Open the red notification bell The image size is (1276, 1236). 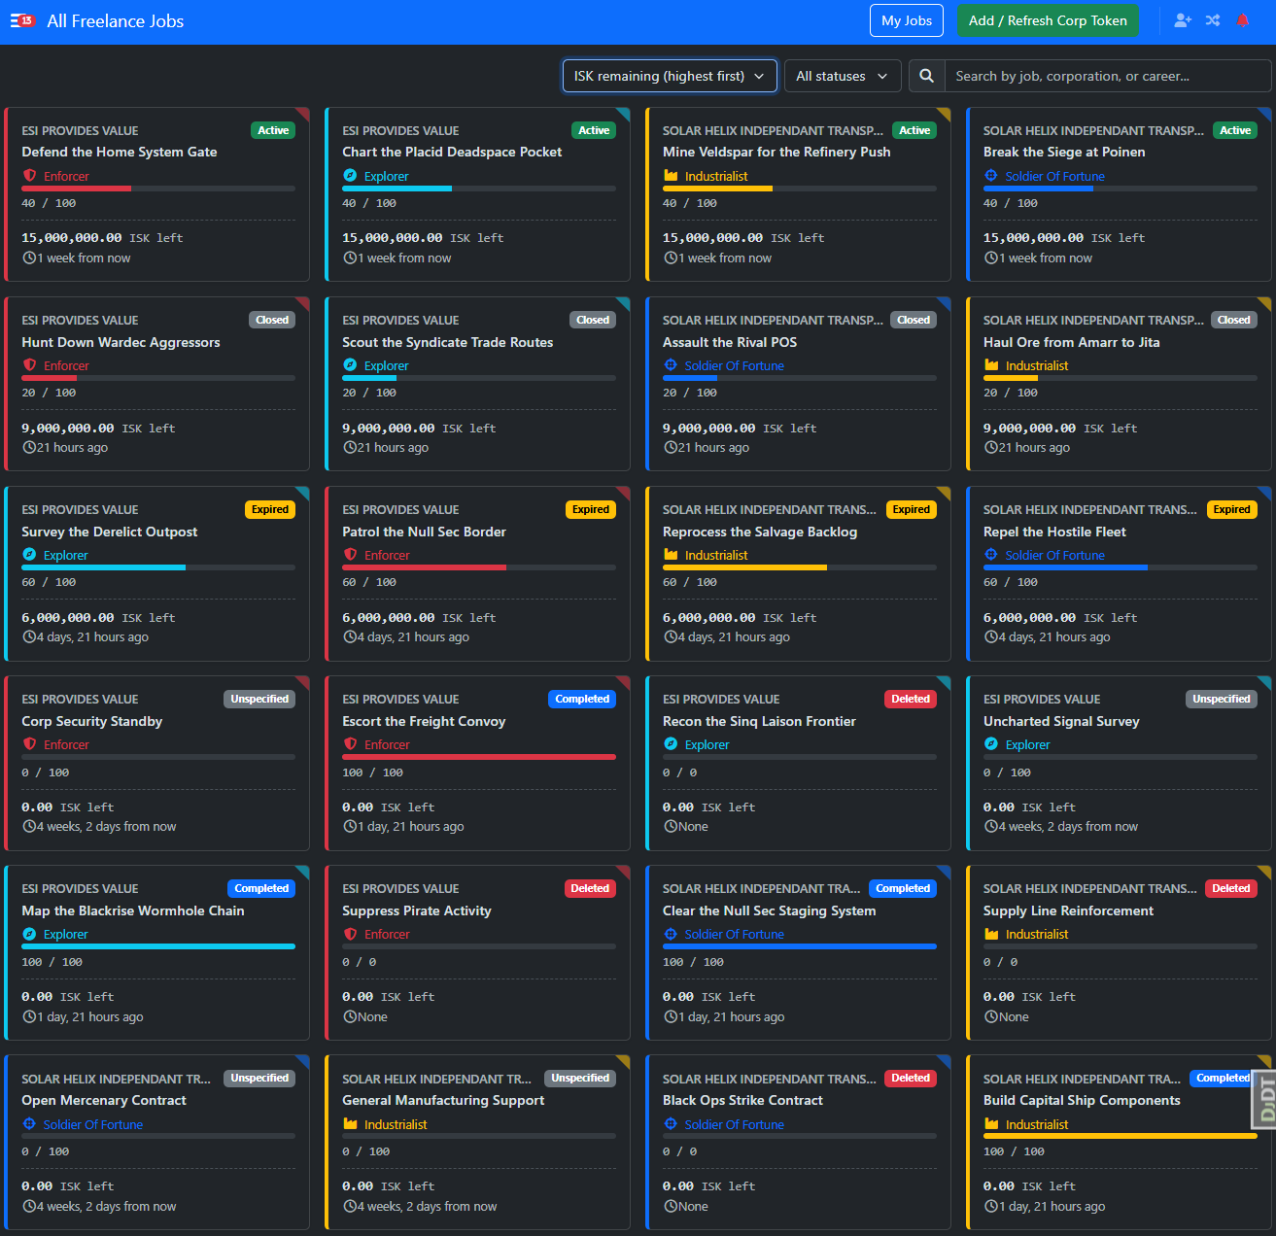click(x=1243, y=20)
